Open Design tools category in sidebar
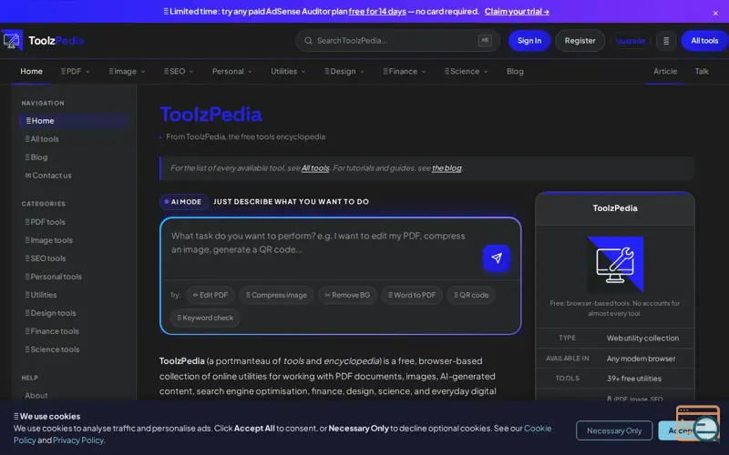Viewport: 729px width, 455px height. (50, 313)
